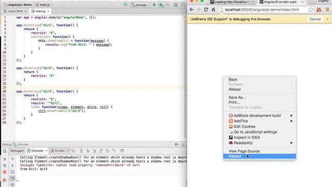Viewport: 332px width, 187px height.
Task: Click the down arrow in the console sidebar
Action: tap(12, 165)
